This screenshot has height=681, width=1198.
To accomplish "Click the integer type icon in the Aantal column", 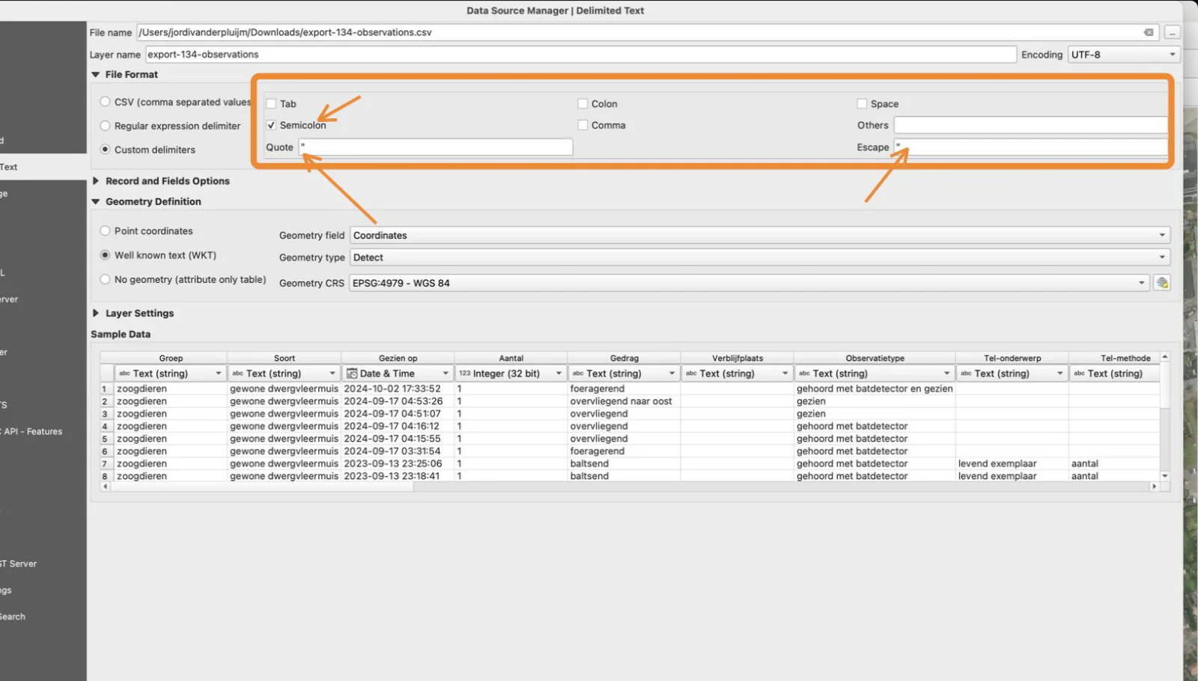I will coord(465,373).
